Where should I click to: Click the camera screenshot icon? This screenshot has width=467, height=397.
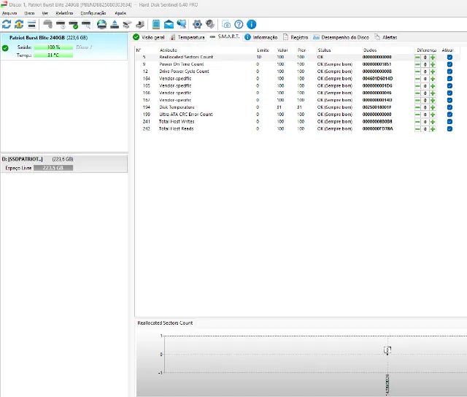point(226,24)
